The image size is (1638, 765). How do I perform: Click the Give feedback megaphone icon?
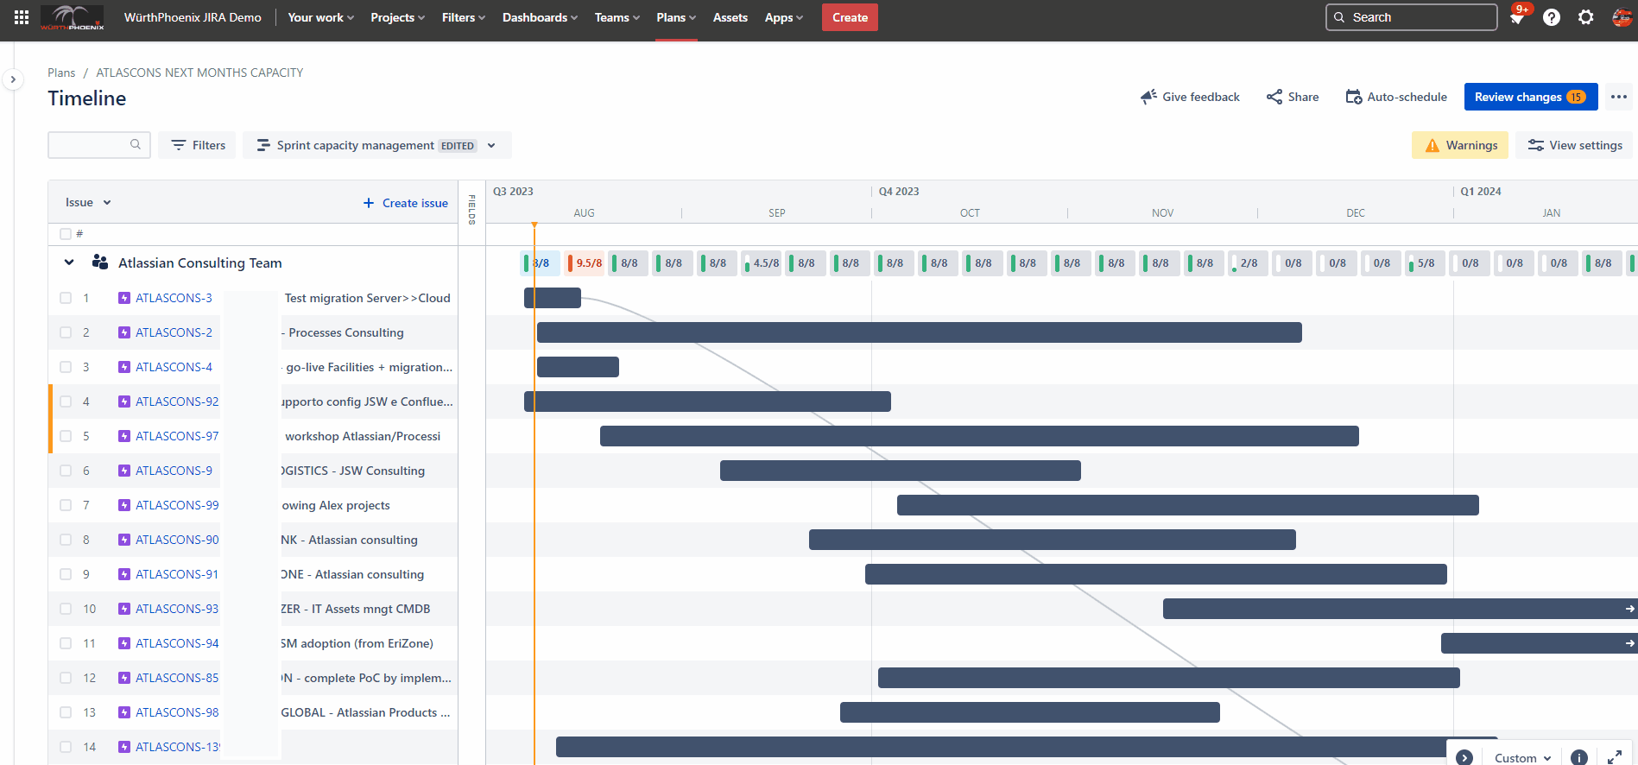click(1148, 97)
